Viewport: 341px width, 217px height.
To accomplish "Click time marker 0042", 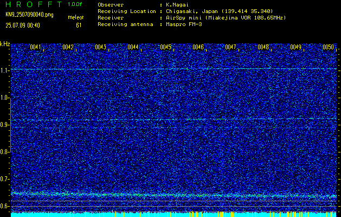I will [68, 47].
